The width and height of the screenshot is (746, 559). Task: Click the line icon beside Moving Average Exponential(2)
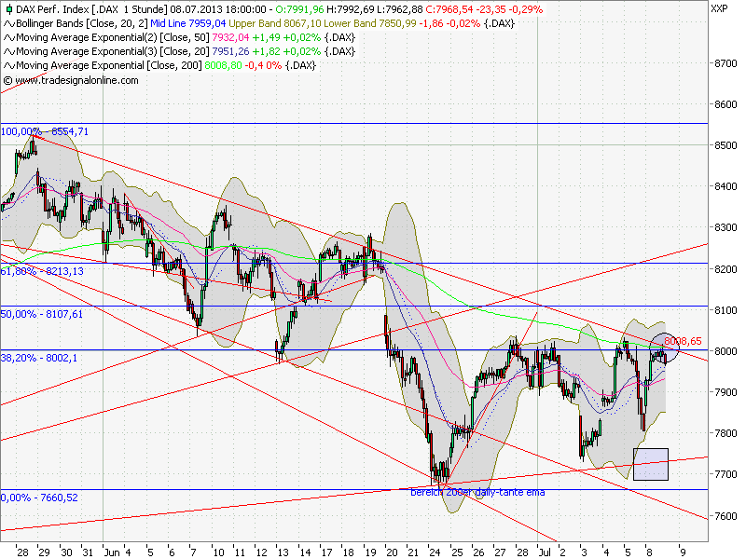point(9,37)
